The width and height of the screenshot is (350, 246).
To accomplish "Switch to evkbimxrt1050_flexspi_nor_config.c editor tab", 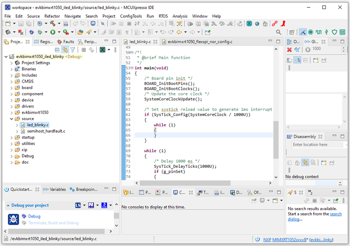I will pyautogui.click(x=197, y=42).
